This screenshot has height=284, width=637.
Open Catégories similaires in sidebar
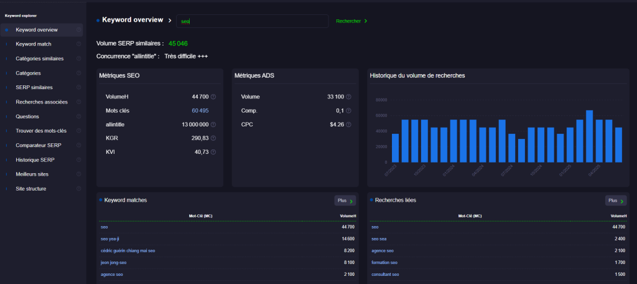point(39,59)
